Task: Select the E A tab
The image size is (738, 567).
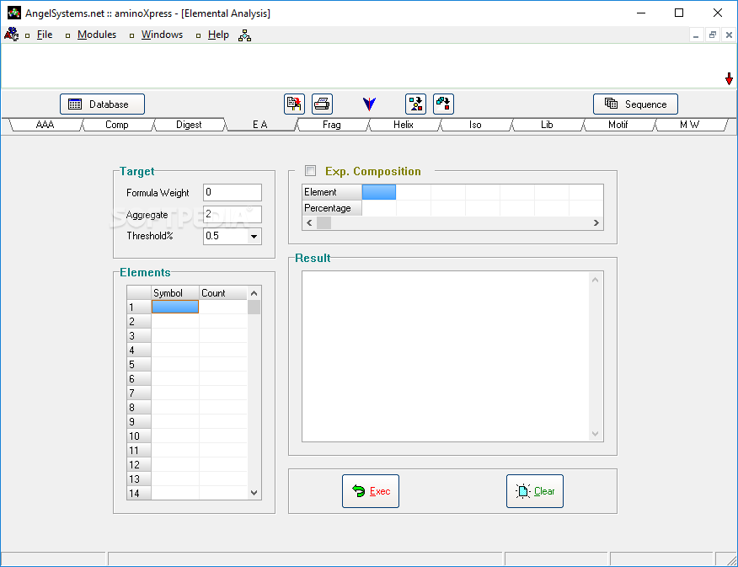Action: 260,125
